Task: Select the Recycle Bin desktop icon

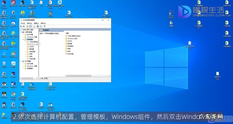Action: pos(4,65)
